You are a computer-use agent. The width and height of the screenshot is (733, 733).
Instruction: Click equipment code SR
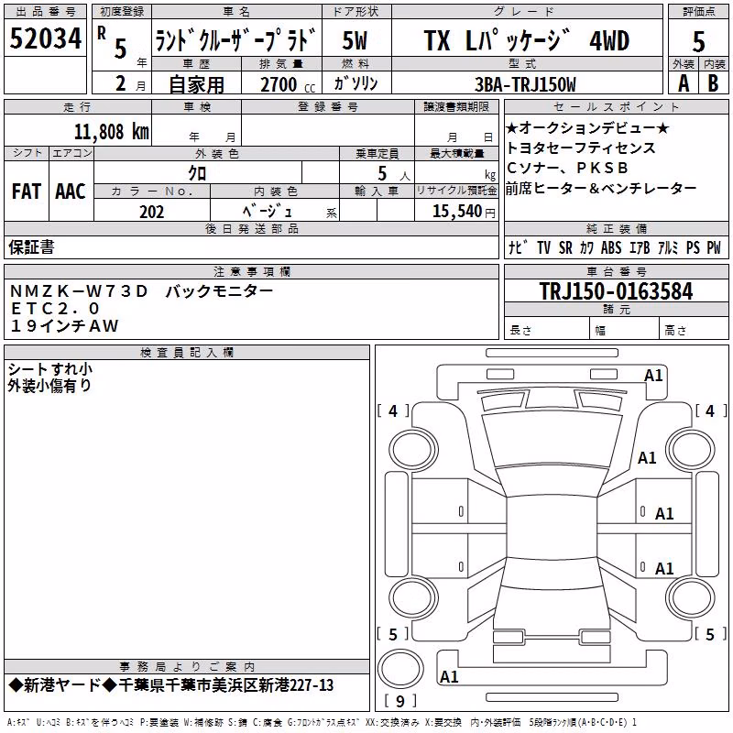click(565, 247)
